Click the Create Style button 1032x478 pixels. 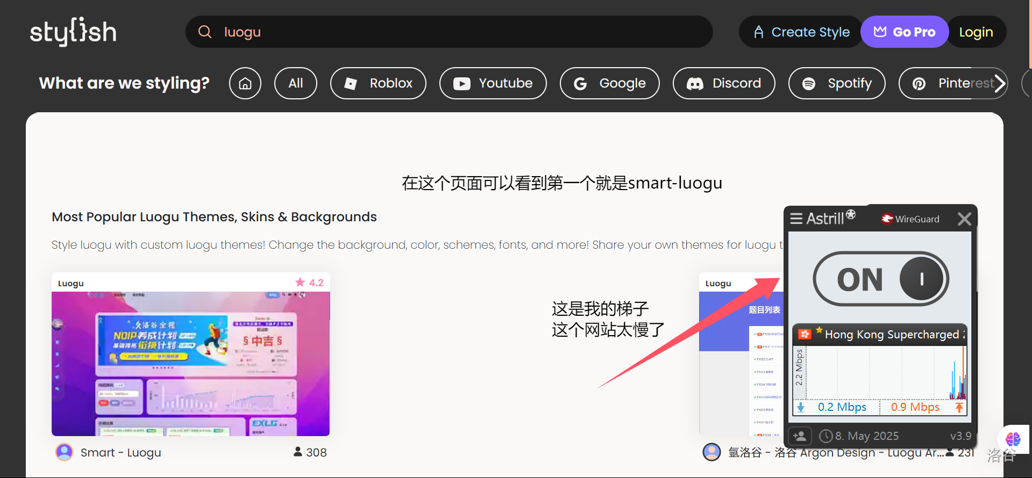[x=801, y=32]
